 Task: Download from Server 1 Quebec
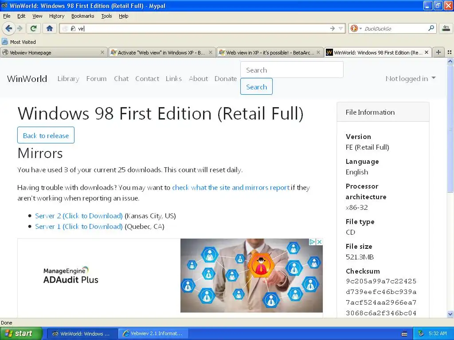point(79,226)
